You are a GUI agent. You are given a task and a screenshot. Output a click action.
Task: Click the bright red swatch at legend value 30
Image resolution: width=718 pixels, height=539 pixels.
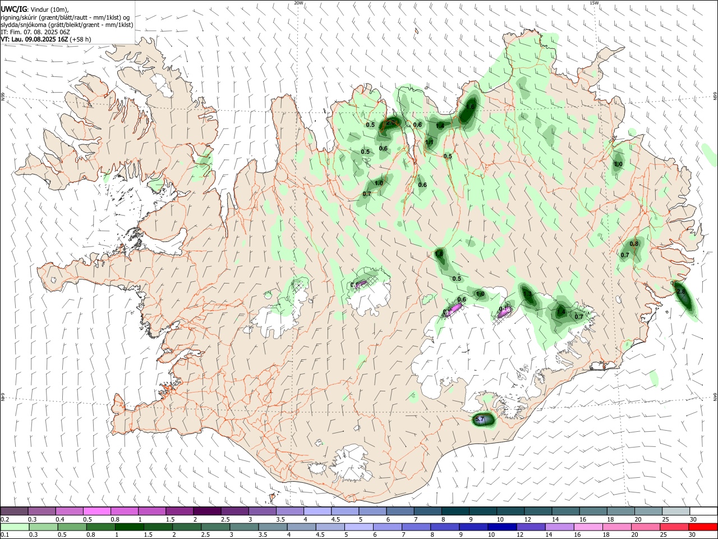pos(703,527)
